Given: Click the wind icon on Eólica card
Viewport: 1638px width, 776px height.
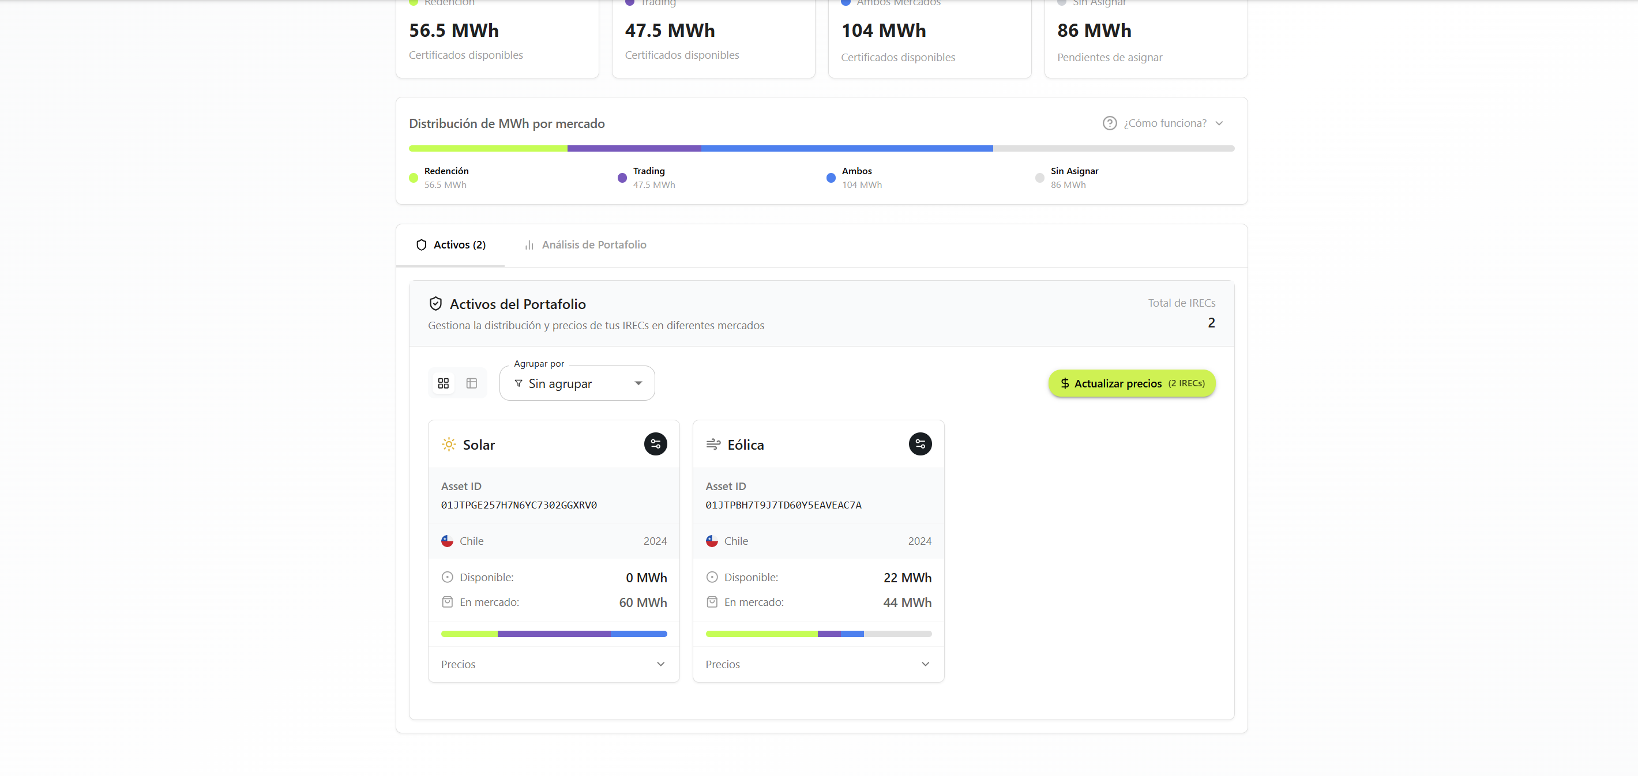Looking at the screenshot, I should tap(713, 444).
